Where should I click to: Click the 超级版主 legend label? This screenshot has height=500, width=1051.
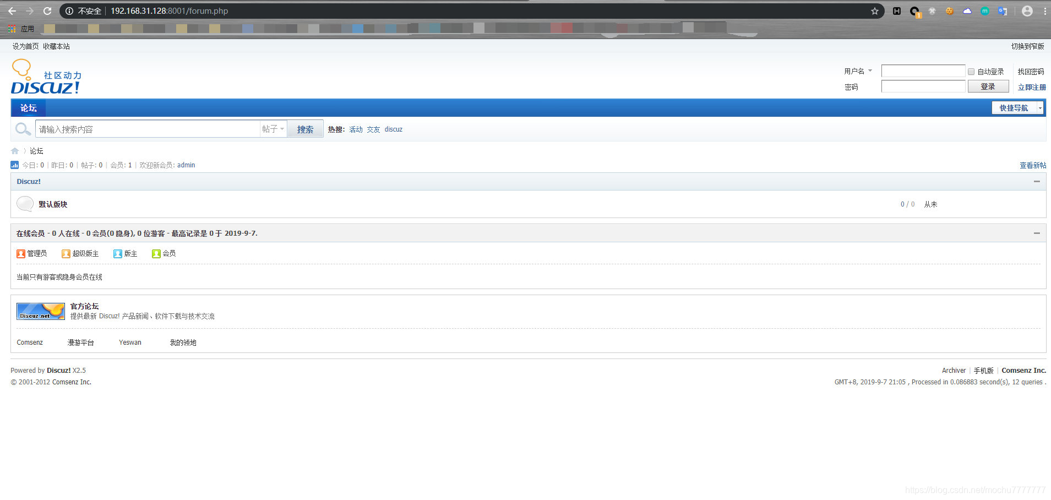[x=85, y=253]
